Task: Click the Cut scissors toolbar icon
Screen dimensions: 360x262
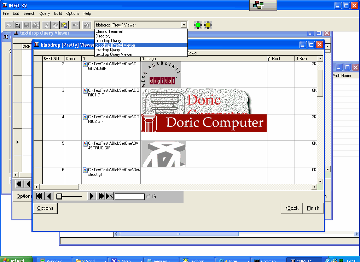Action: coord(47,25)
